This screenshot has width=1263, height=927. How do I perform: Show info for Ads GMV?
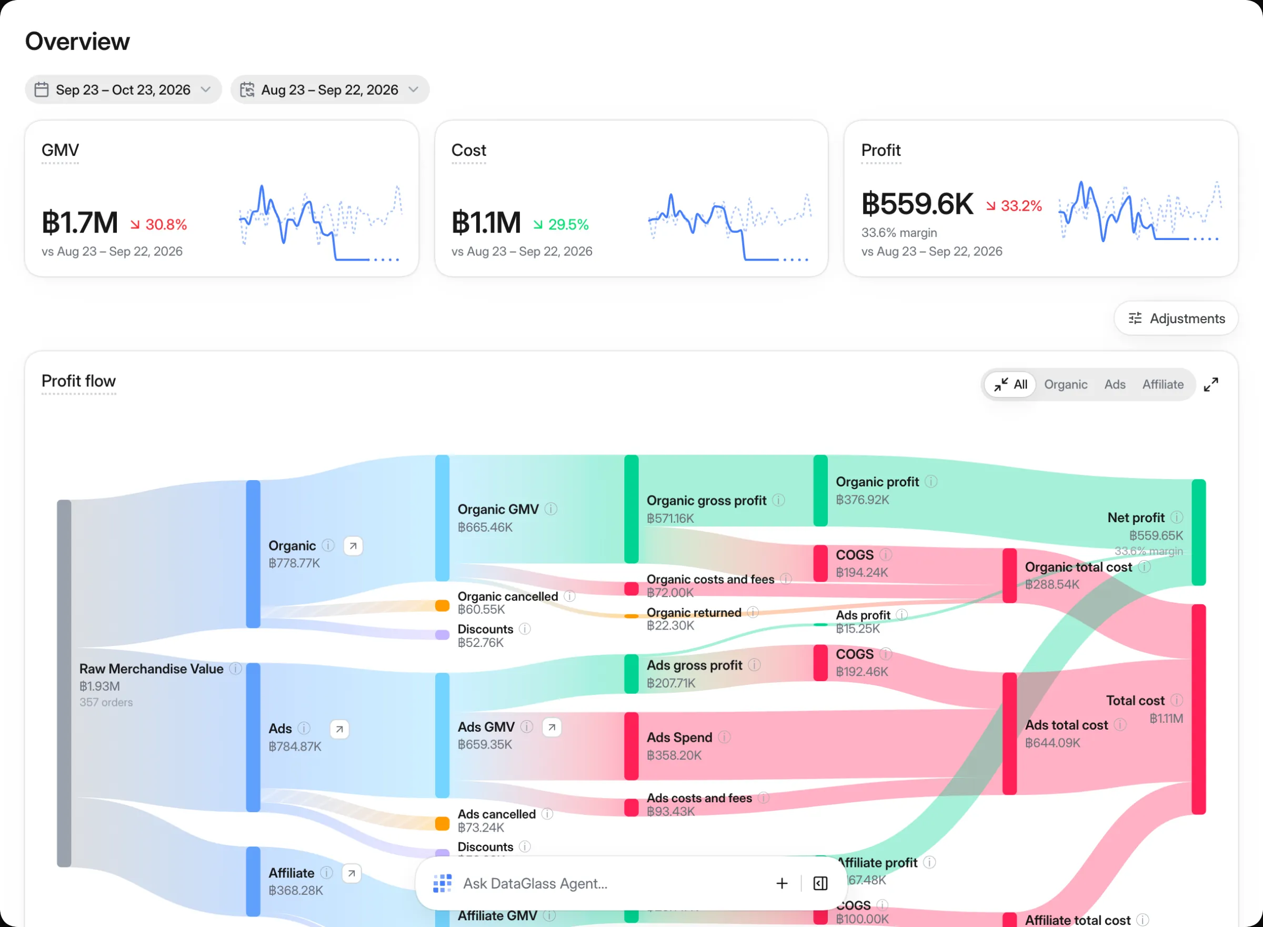[x=527, y=727]
